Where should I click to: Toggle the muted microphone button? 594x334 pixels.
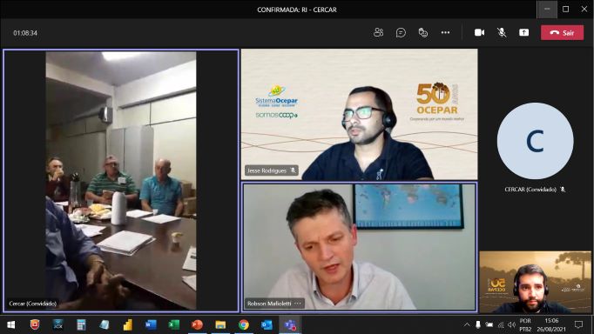click(x=502, y=32)
